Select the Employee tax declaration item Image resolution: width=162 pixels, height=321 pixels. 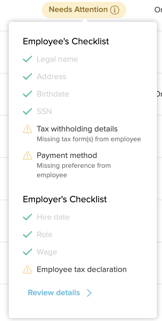click(81, 269)
